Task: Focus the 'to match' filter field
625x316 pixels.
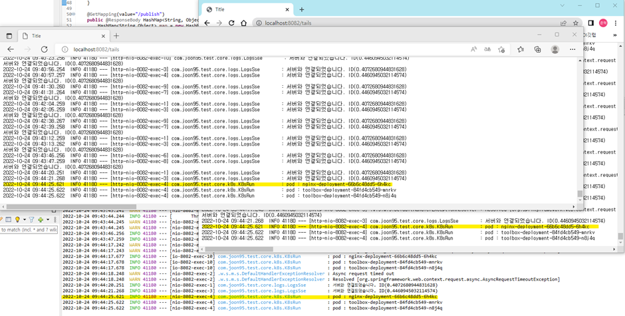Action: 29,230
